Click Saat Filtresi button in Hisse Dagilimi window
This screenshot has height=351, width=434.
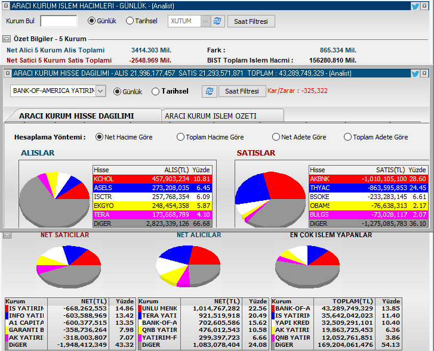click(x=242, y=91)
